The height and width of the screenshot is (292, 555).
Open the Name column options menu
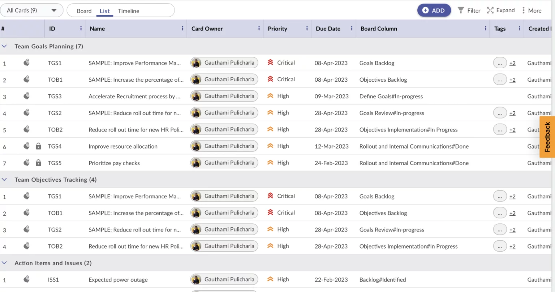[183, 29]
